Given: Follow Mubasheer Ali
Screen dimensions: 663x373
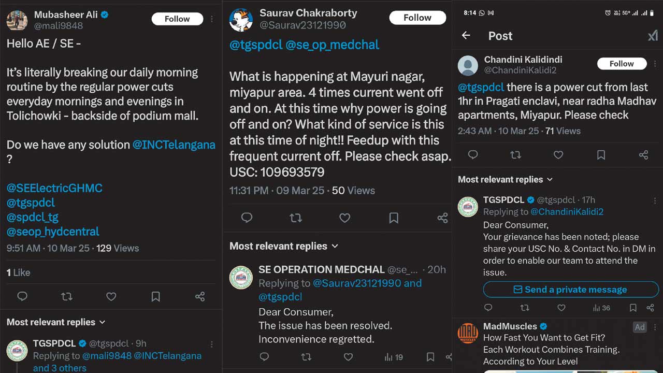Looking at the screenshot, I should (177, 19).
